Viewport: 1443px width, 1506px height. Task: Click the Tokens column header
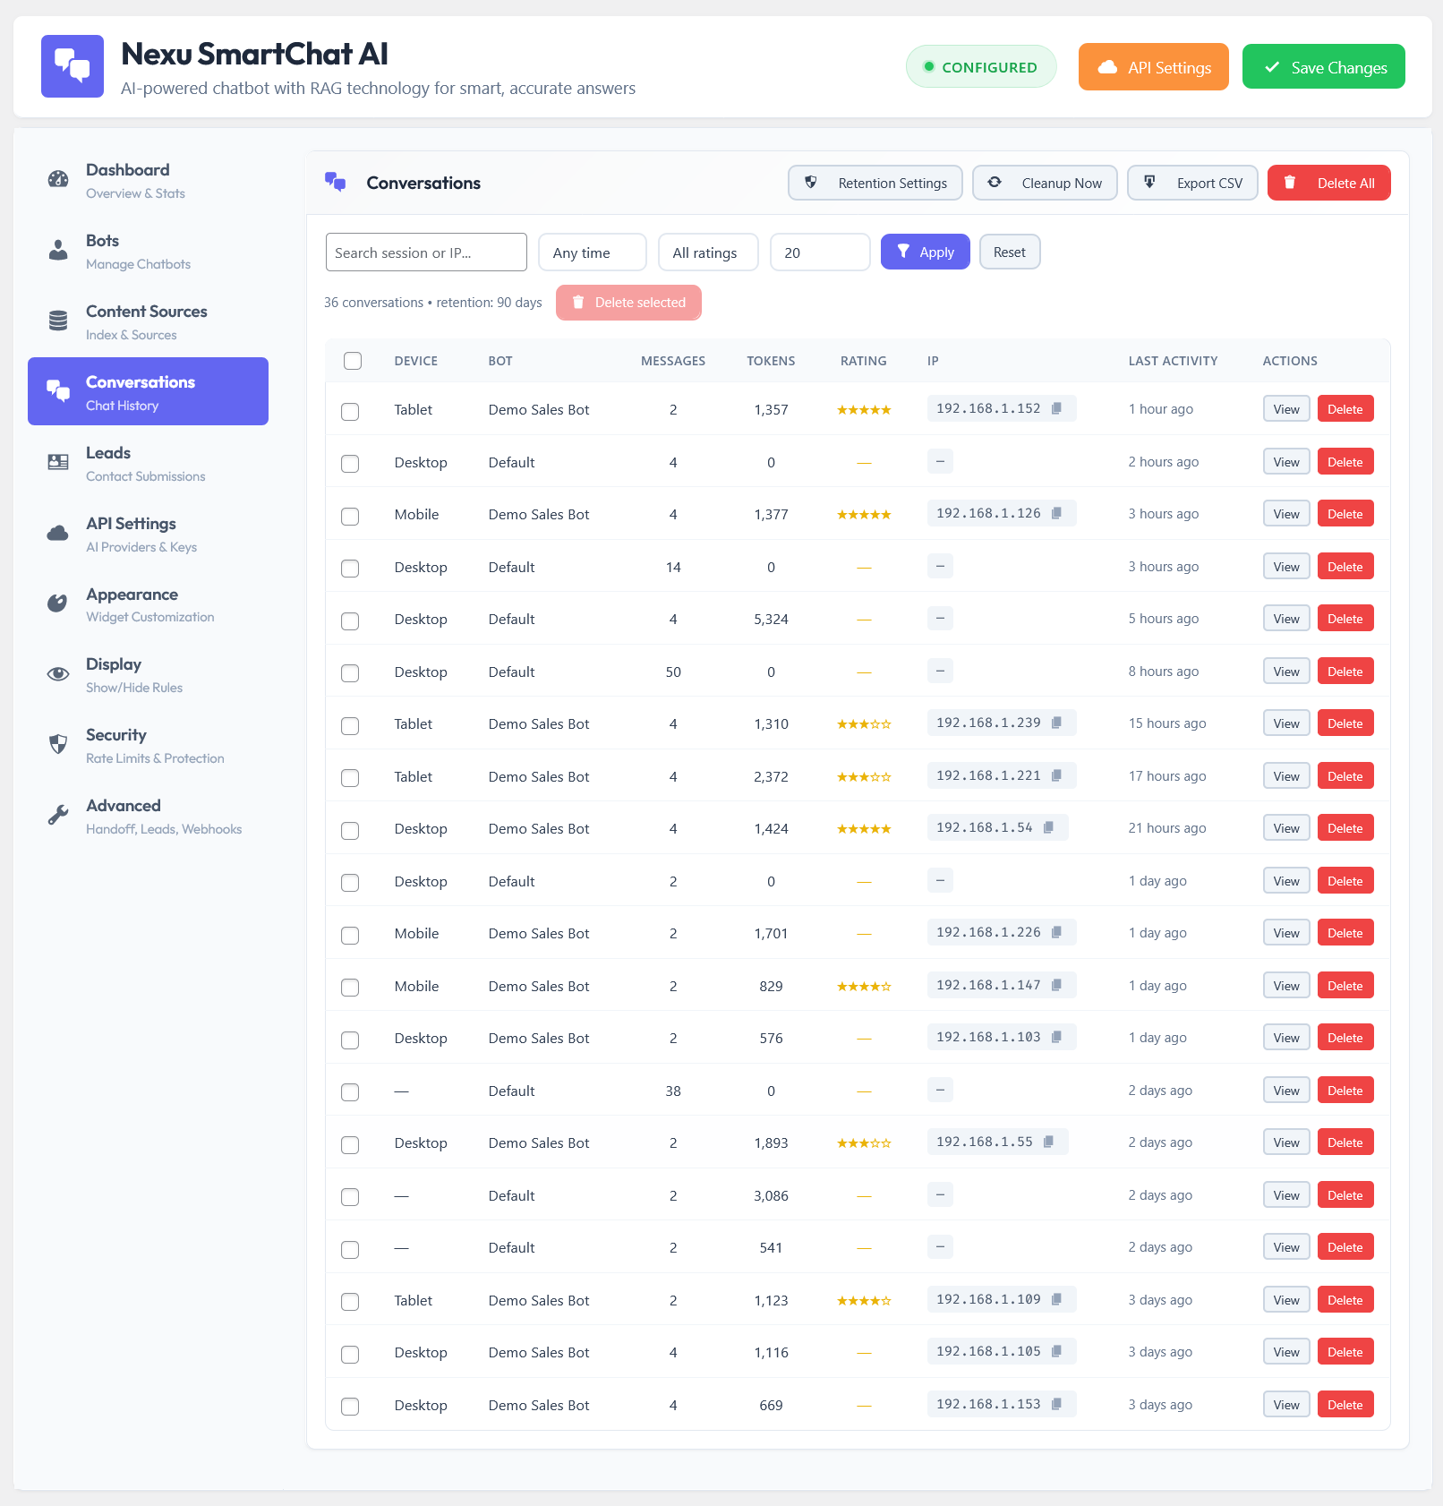pos(771,361)
